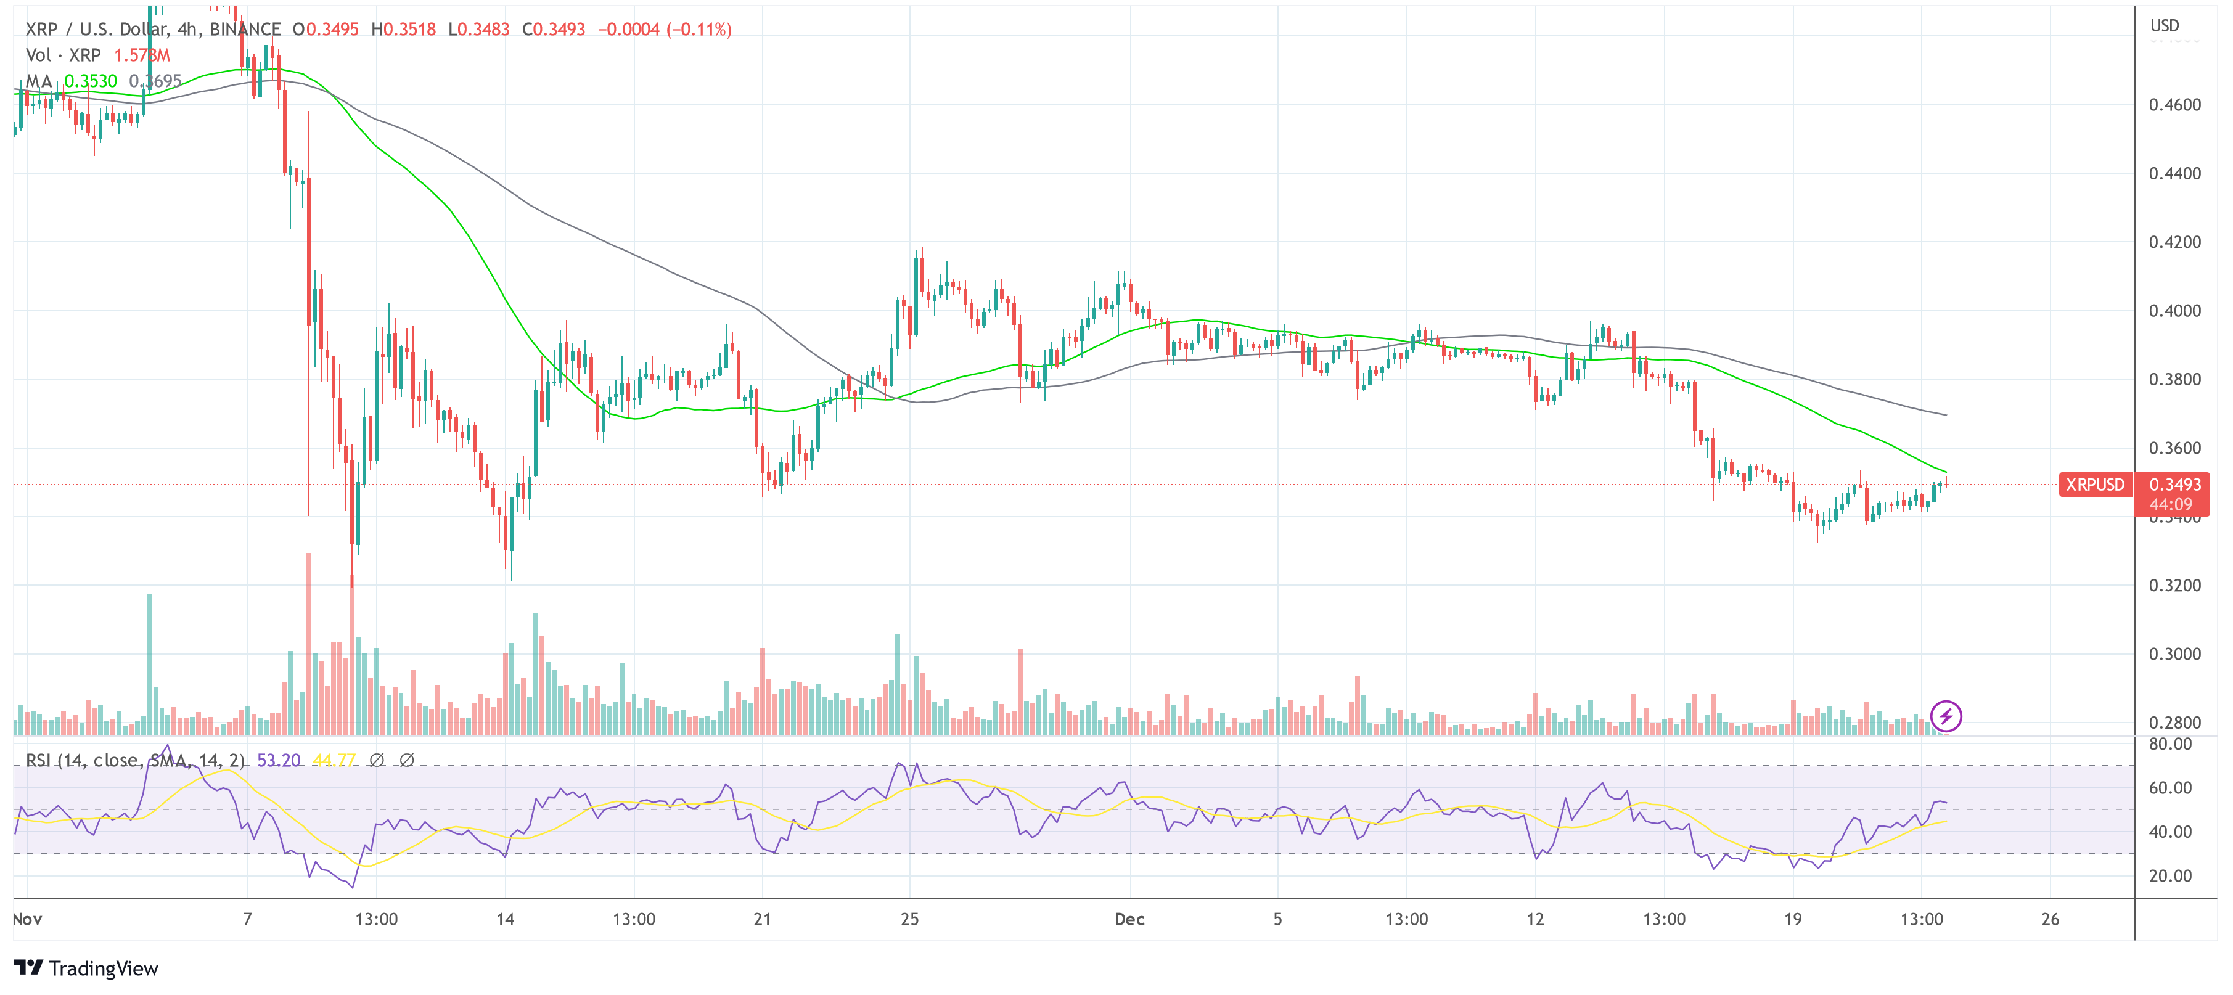Click the 21 date label on time axis

point(763,919)
